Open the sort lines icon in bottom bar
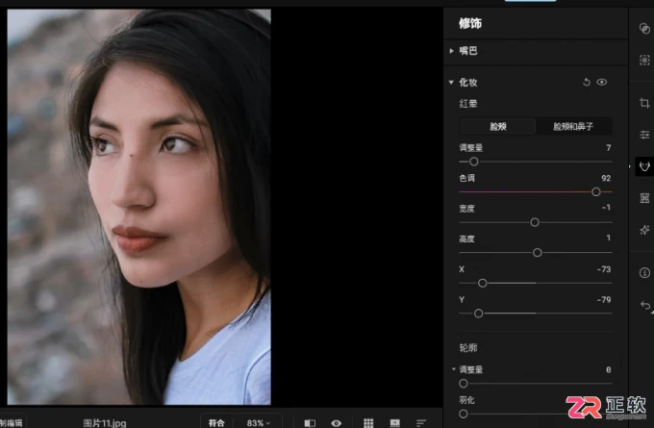Image resolution: width=654 pixels, height=428 pixels. click(x=421, y=423)
